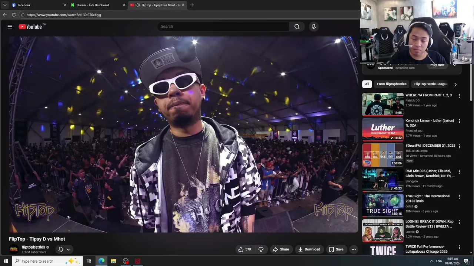Open True Sight International 2018 thumbnail

coord(383,205)
